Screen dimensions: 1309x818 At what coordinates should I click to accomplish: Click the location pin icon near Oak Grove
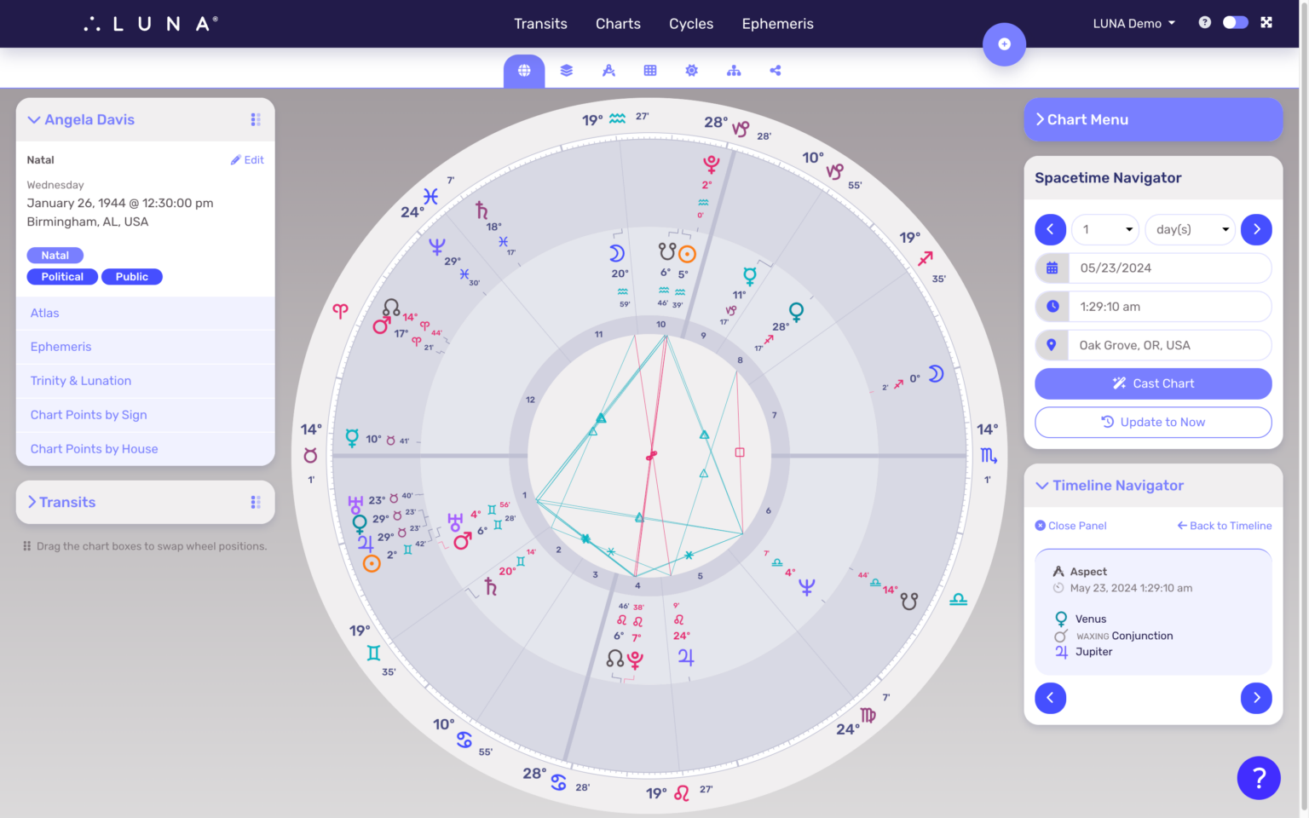[1051, 345]
